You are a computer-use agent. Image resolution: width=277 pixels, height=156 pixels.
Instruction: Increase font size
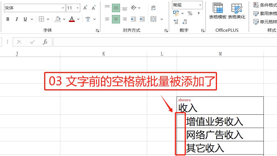(x=85, y=8)
